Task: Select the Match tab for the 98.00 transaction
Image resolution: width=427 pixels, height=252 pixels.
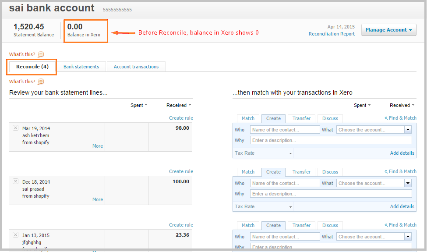Action: (248, 118)
